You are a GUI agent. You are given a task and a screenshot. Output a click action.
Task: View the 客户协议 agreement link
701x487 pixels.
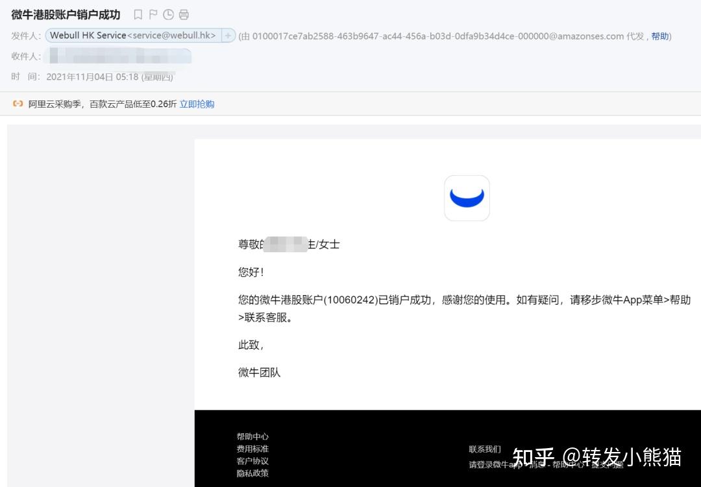pyautogui.click(x=252, y=461)
